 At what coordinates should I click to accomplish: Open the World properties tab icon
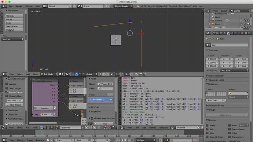tap(225, 33)
